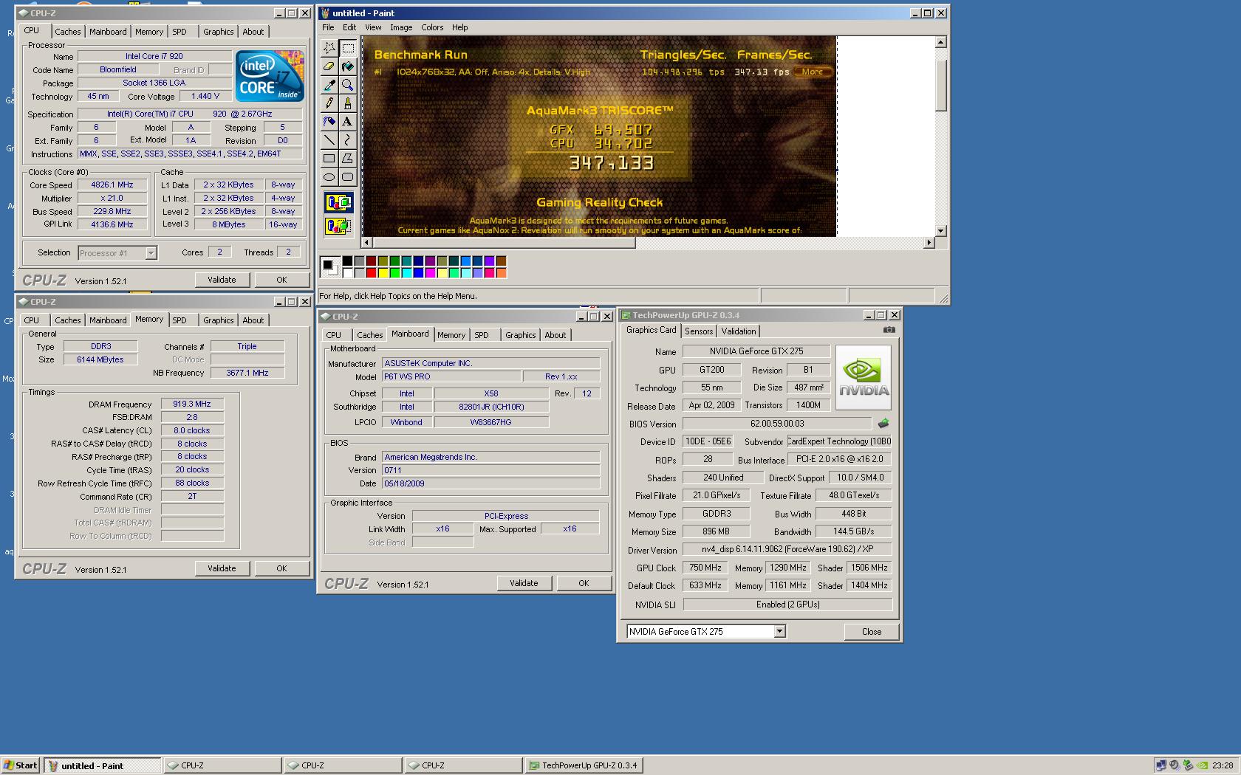
Task: Click the GPU-Z screenshot camera icon
Action: tap(889, 330)
